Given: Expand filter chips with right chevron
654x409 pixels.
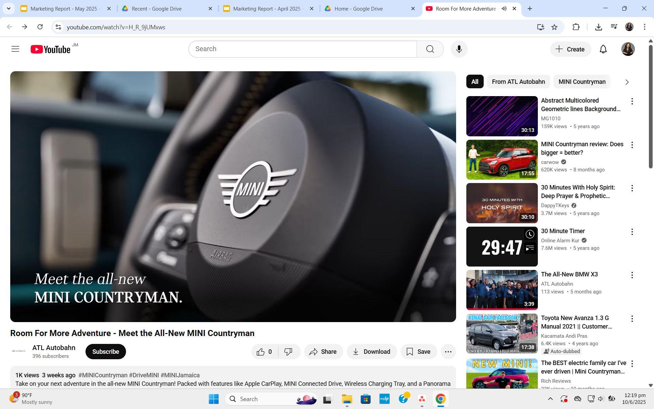Looking at the screenshot, I should coord(627,82).
